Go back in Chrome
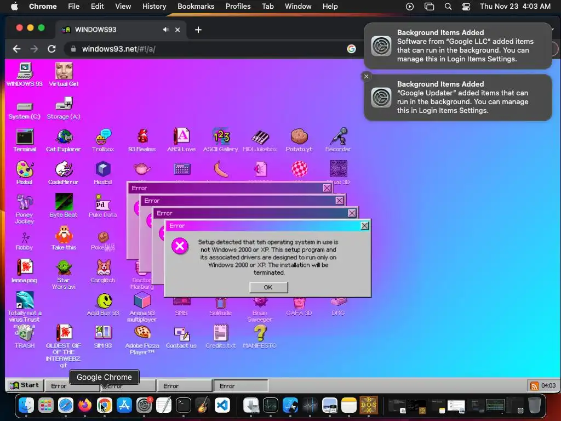Screen dimensions: 561x421 [16, 49]
